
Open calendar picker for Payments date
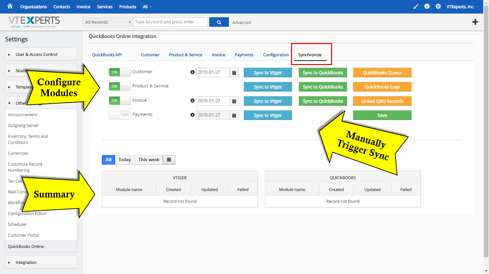pyautogui.click(x=234, y=115)
